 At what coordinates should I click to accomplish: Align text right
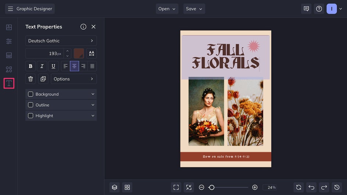[83, 66]
